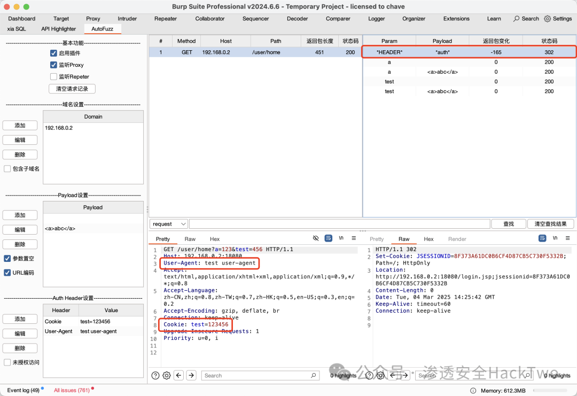
Task: Check the 未授权访问 checkbox
Action: tap(7, 362)
